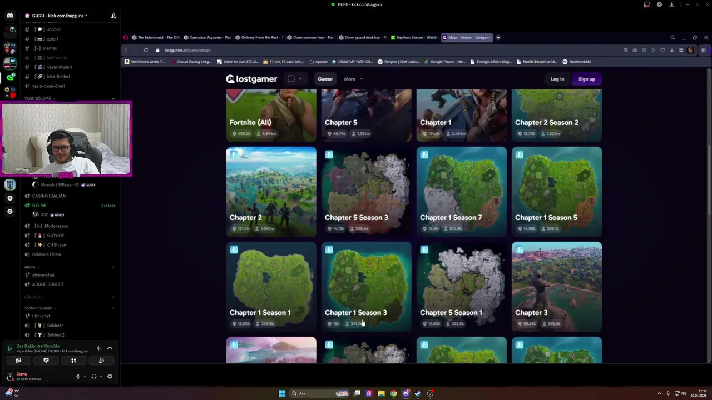Open the Chapter 3 map card
The width and height of the screenshot is (712, 400).
[x=557, y=287]
